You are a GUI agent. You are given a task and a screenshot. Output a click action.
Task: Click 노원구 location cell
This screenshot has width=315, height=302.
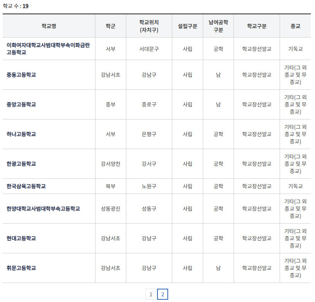(x=149, y=186)
